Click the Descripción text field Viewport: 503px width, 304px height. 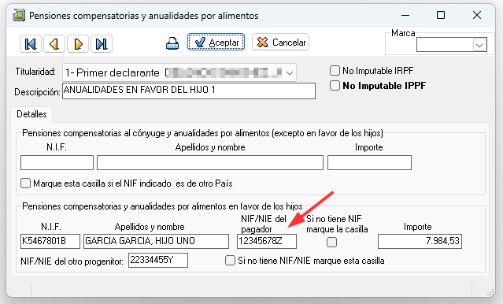click(x=189, y=91)
